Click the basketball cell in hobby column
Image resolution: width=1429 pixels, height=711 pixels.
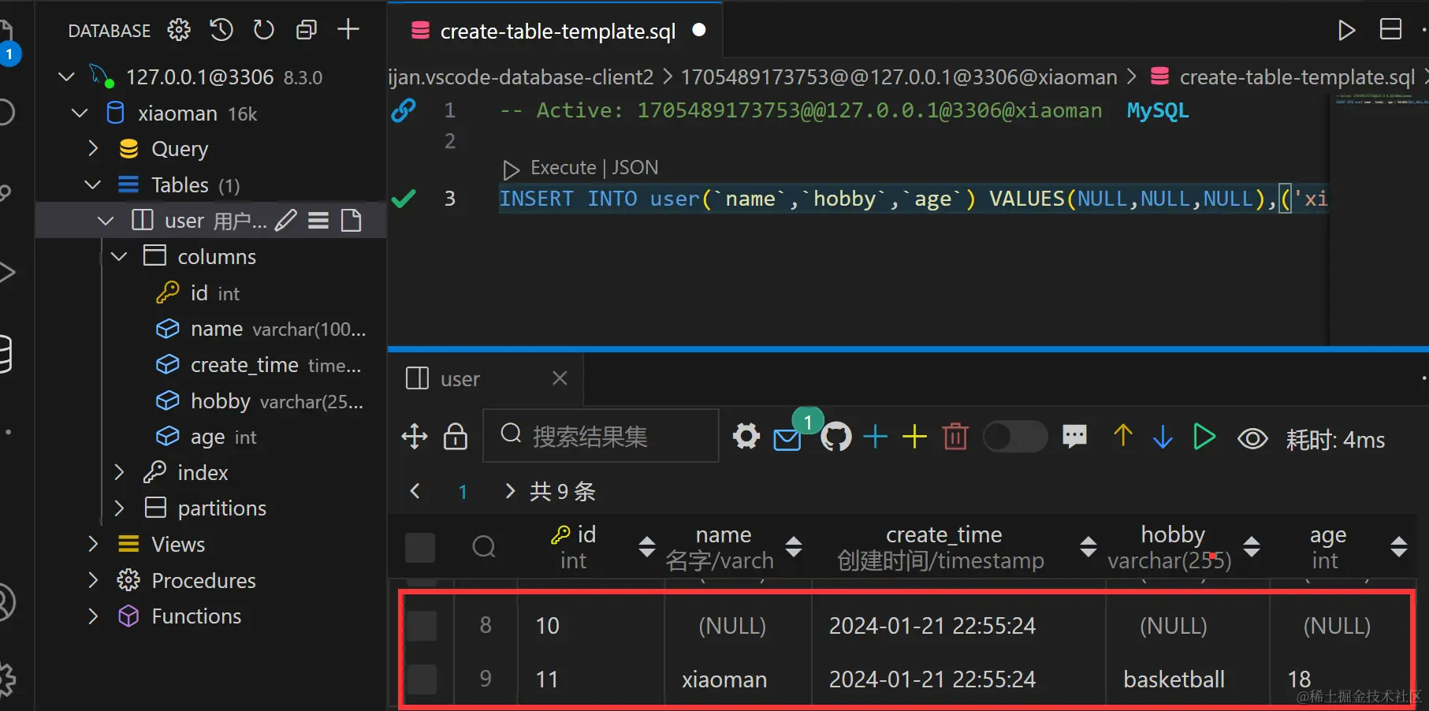pyautogui.click(x=1174, y=679)
